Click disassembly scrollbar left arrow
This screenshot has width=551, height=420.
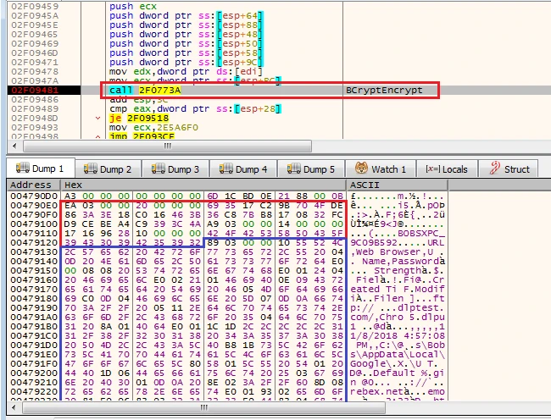(14, 146)
